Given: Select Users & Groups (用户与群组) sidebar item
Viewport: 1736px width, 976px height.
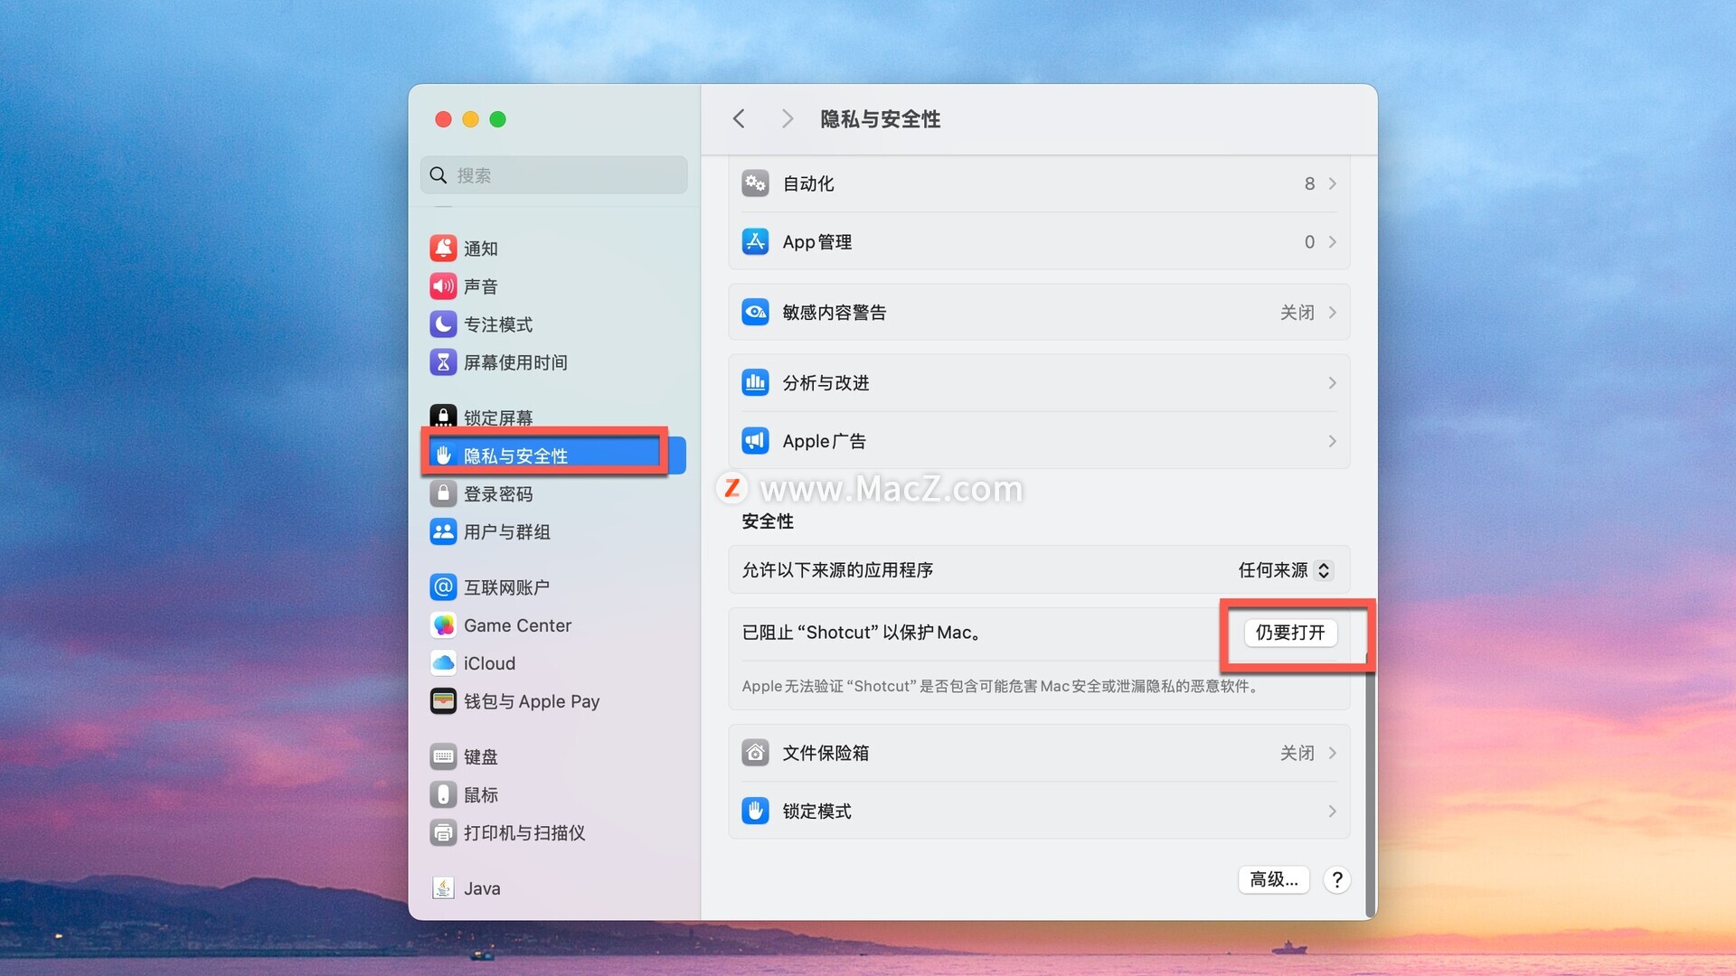Looking at the screenshot, I should (506, 532).
